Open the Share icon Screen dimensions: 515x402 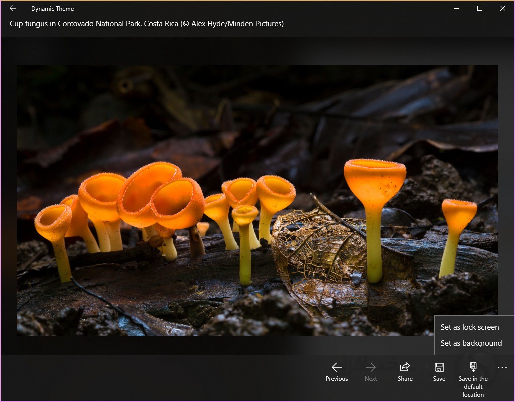click(x=405, y=367)
